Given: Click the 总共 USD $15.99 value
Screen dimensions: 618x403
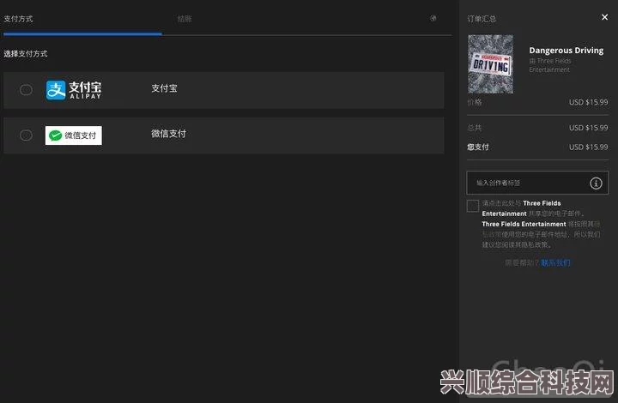Looking at the screenshot, I should (x=589, y=128).
